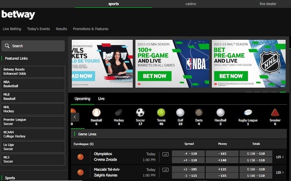Select the Rugby League ball icon

tap(248, 112)
